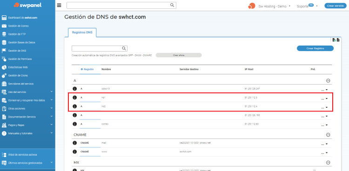Open actions dropdown for 81.25.126.193 record
The height and width of the screenshot is (171, 349).
point(324,116)
